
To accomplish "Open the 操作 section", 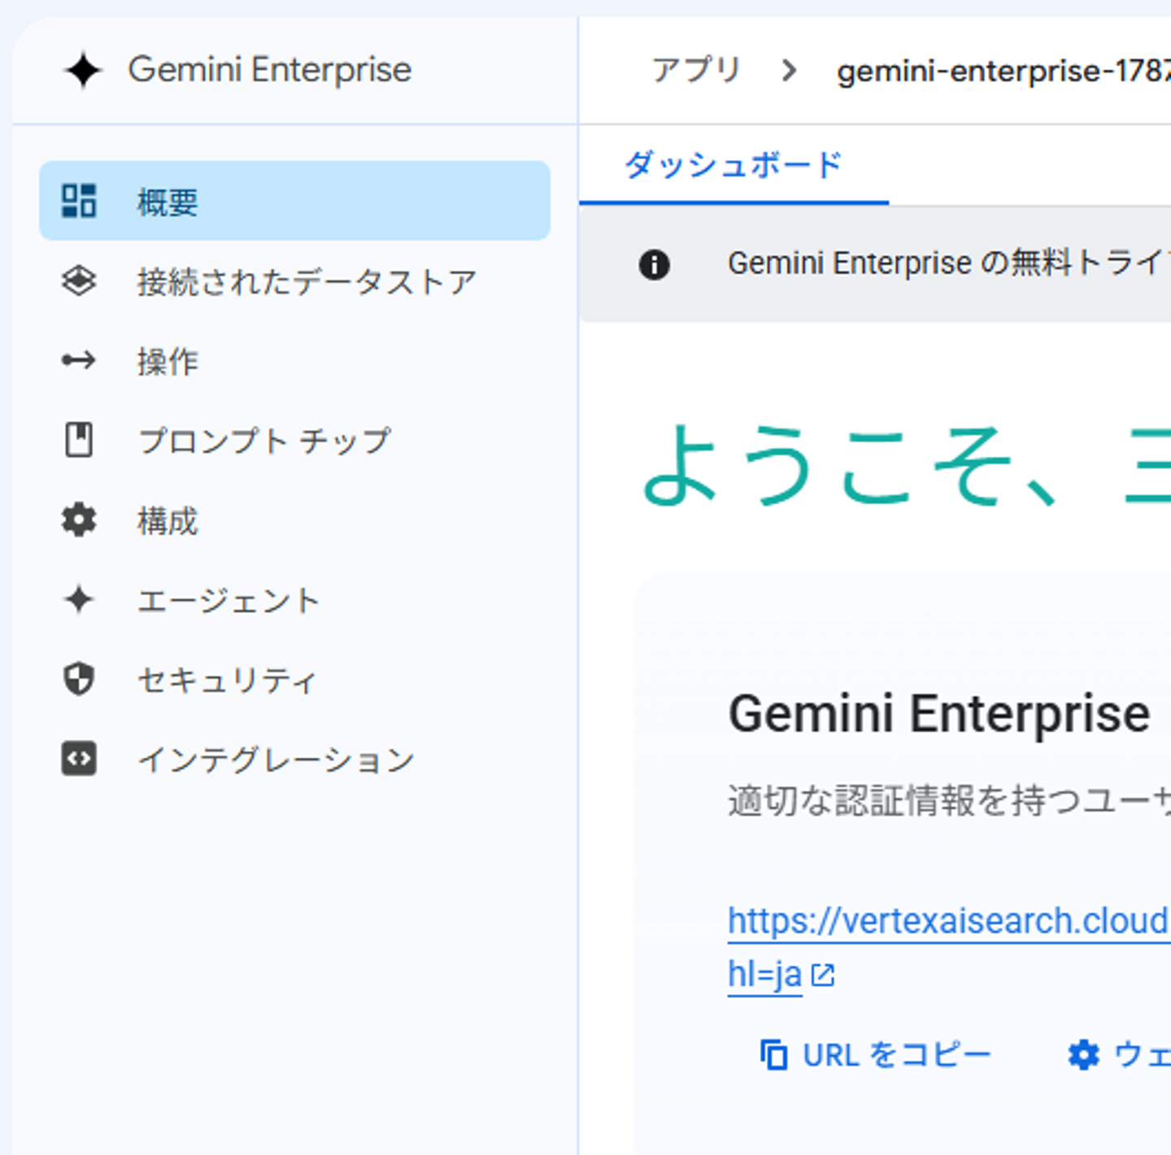I will pos(294,361).
